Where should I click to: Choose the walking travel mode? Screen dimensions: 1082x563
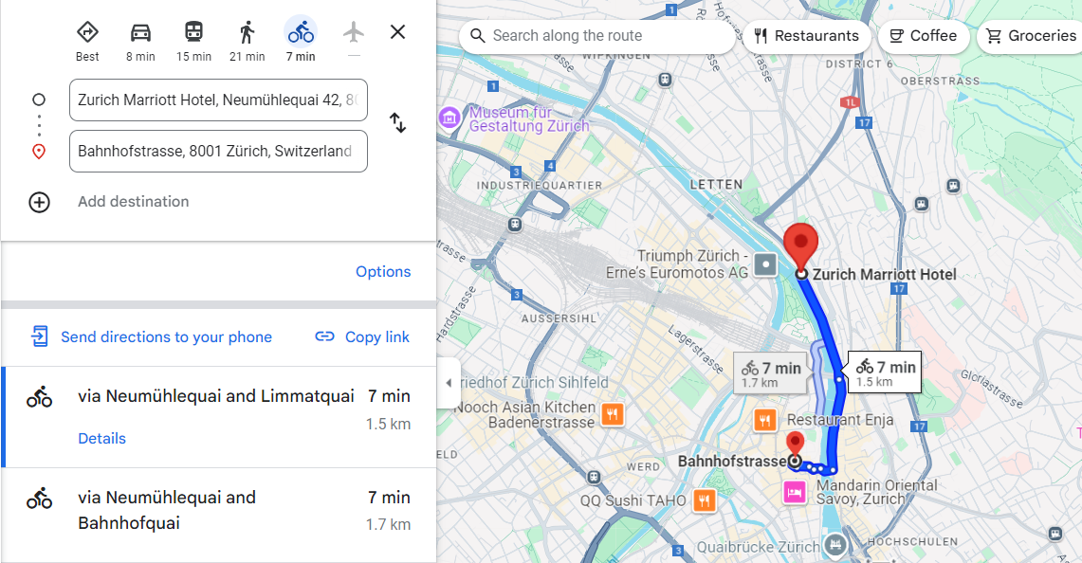(x=247, y=32)
